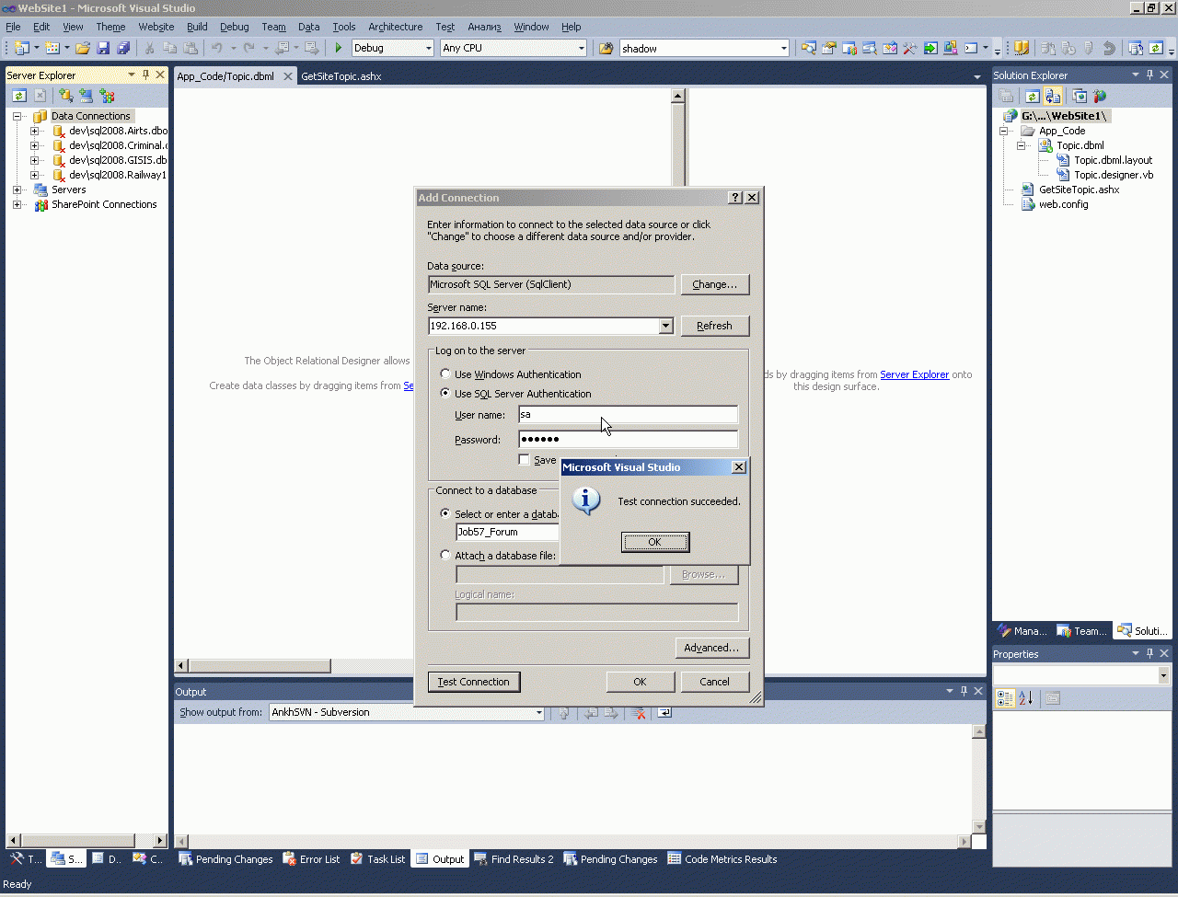Click the auto-hide pin on Server Explorer
Screen dimensions: 1178x897
point(145,75)
